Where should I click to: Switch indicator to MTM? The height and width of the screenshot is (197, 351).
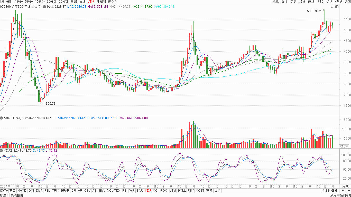point(172,191)
